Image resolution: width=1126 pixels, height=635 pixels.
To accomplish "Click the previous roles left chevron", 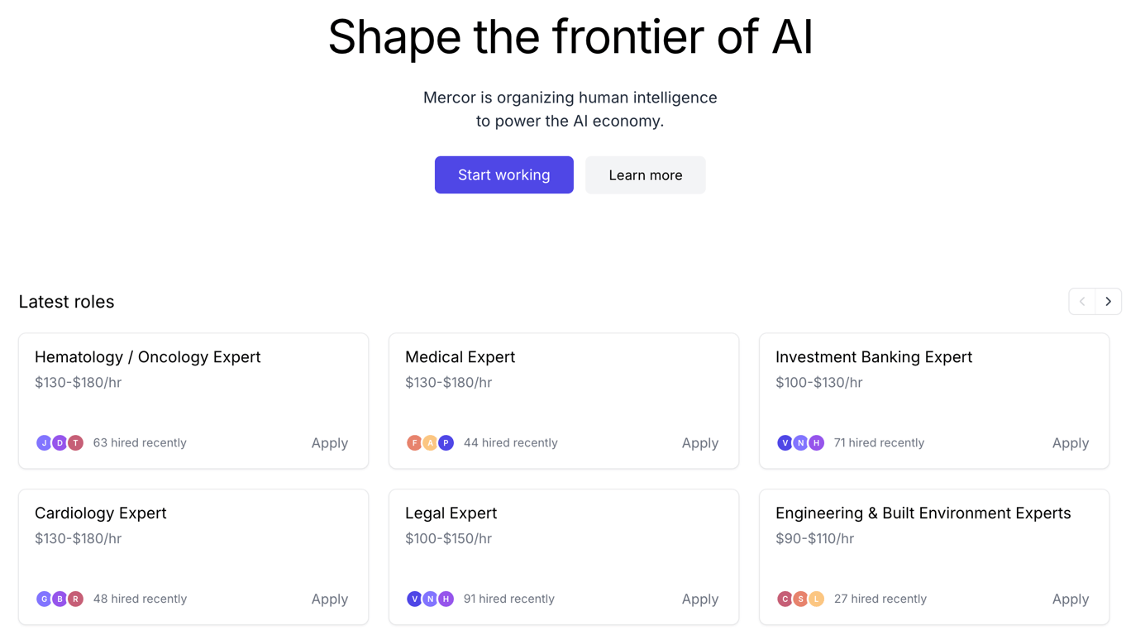I will pos(1082,302).
